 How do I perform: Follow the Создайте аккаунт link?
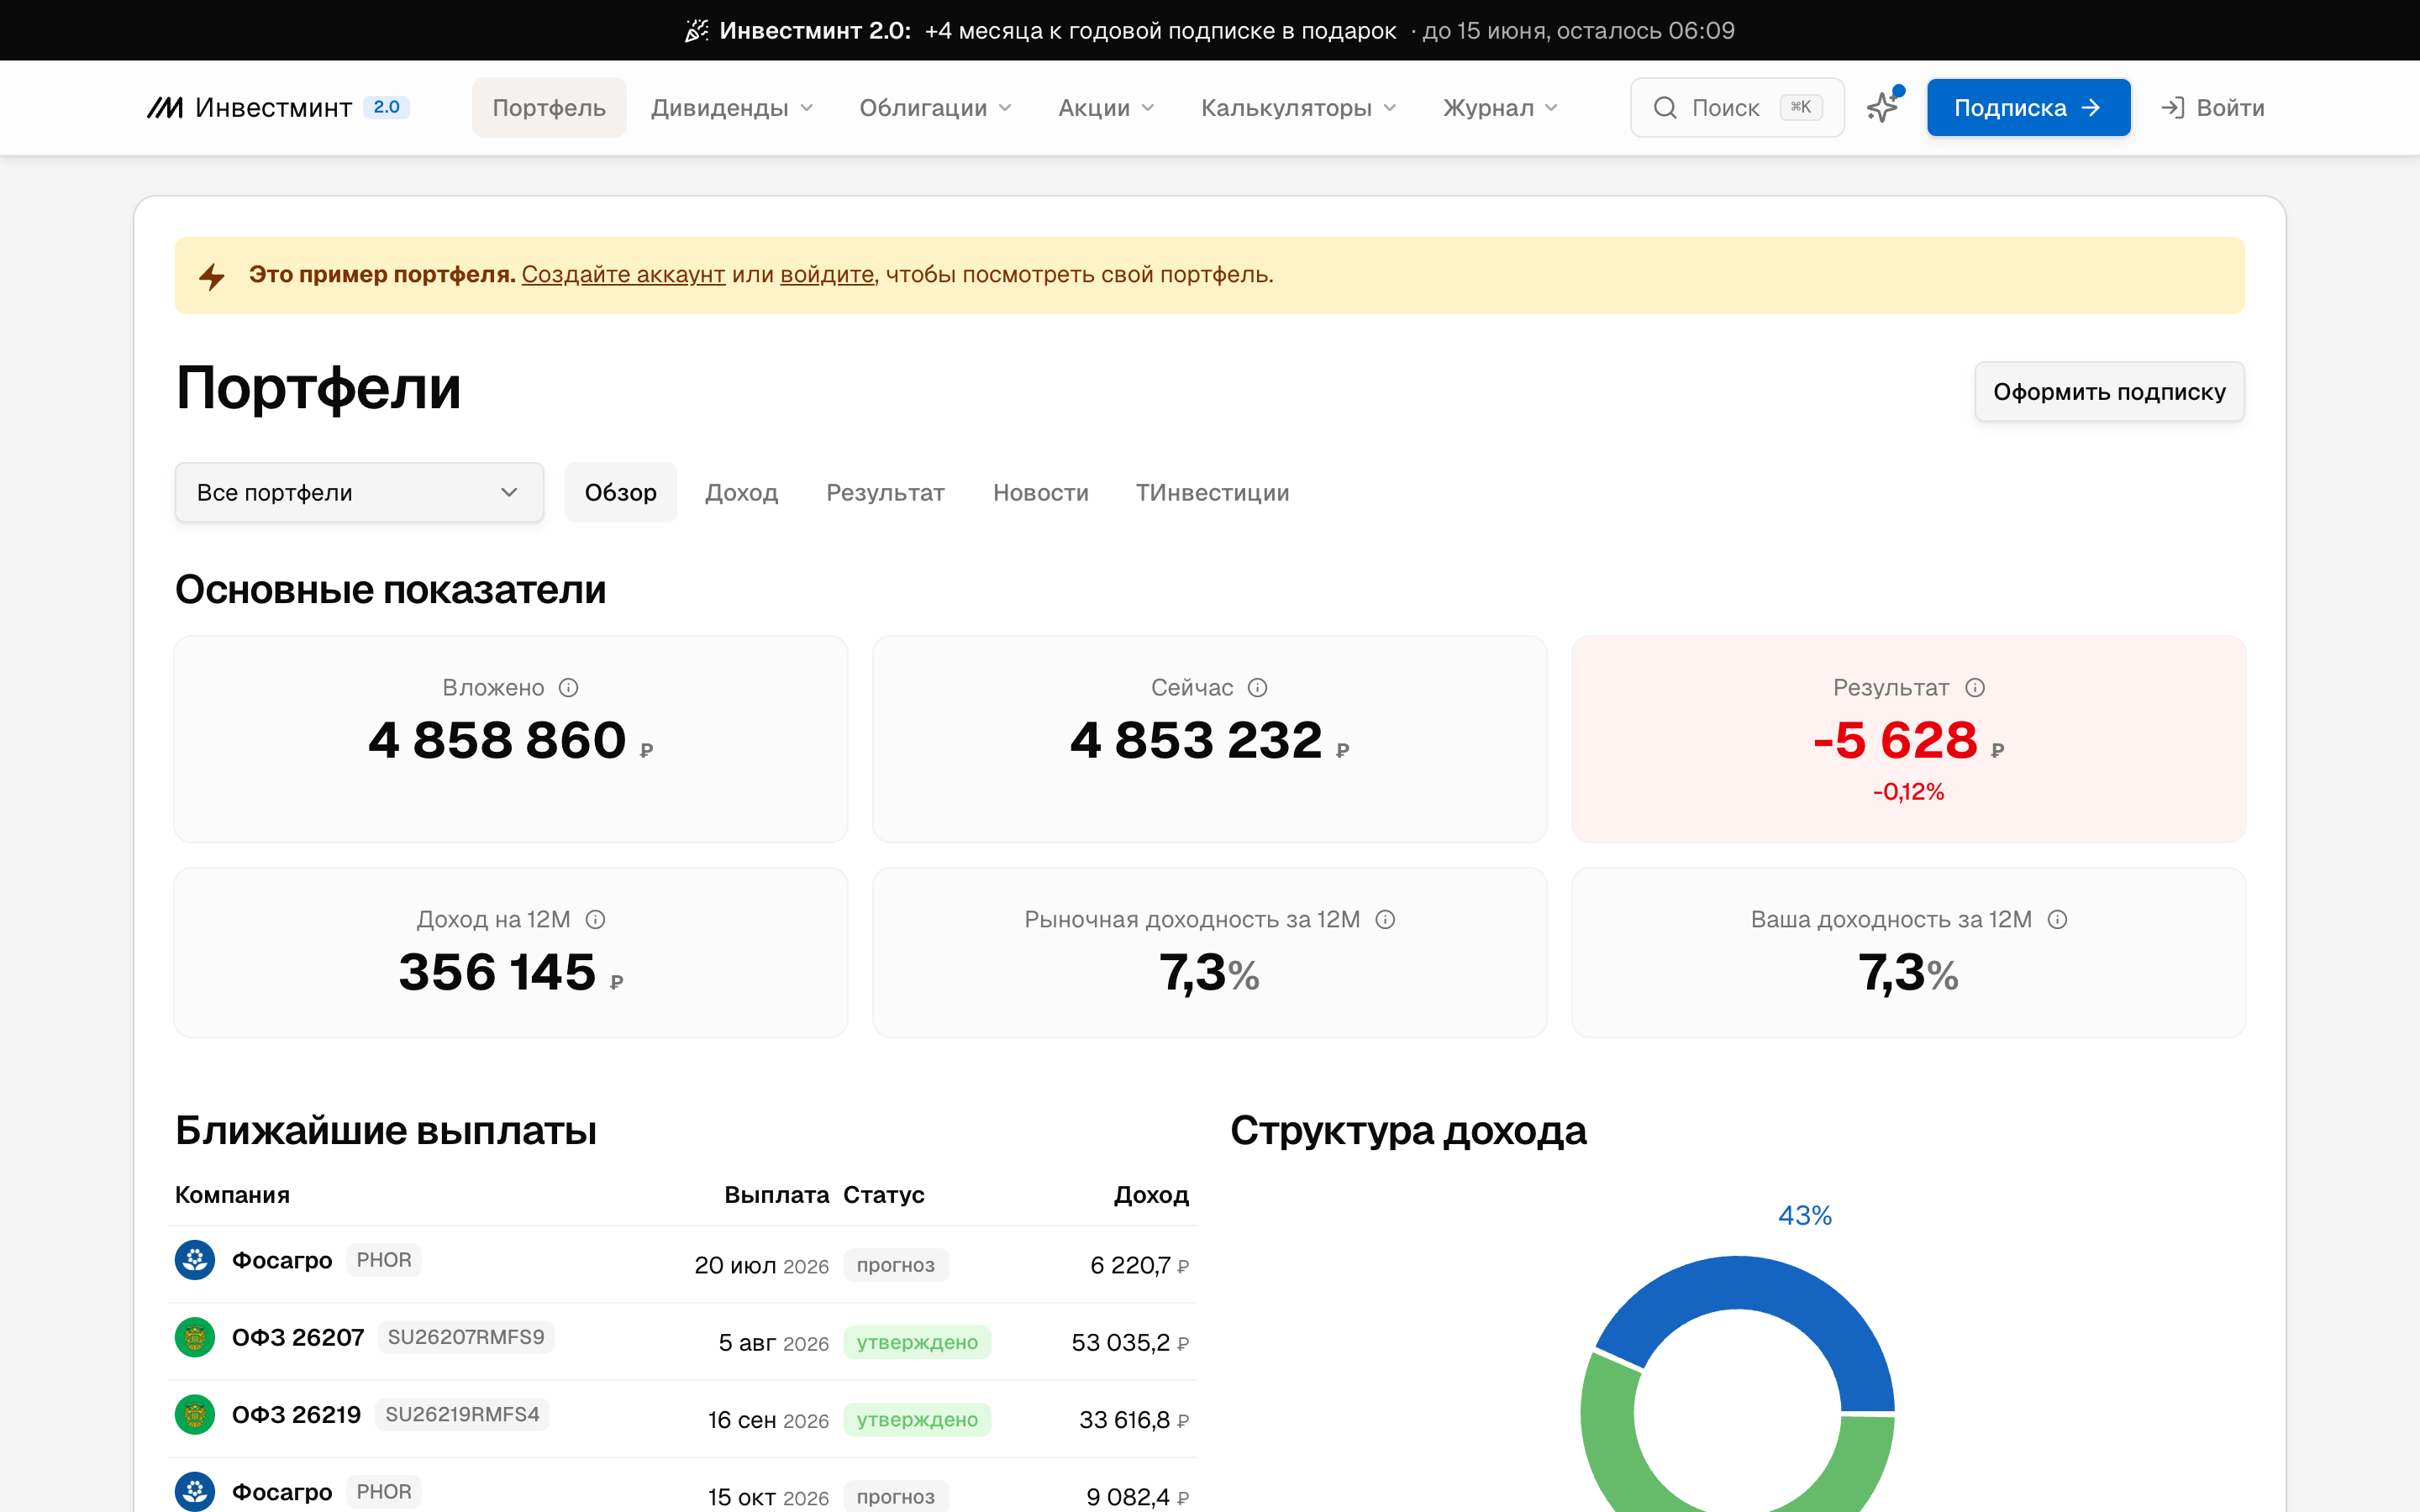click(623, 274)
